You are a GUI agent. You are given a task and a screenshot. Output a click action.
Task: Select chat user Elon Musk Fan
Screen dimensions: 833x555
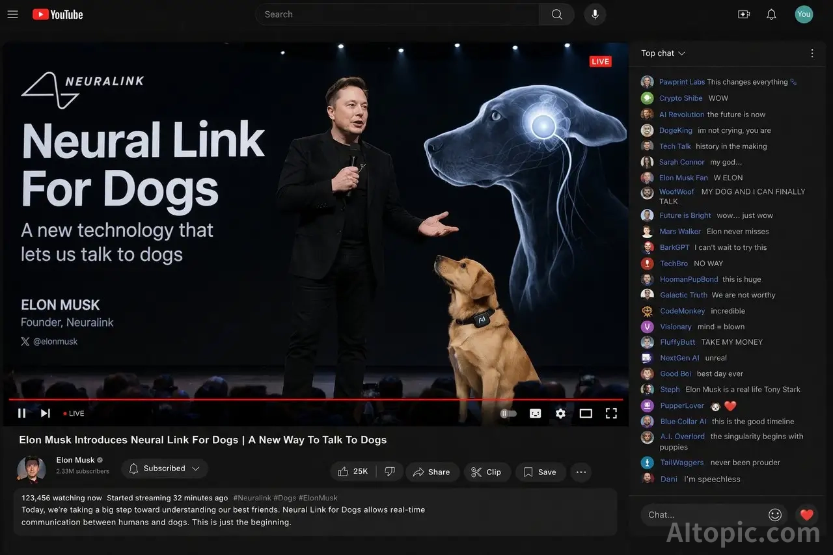point(683,178)
